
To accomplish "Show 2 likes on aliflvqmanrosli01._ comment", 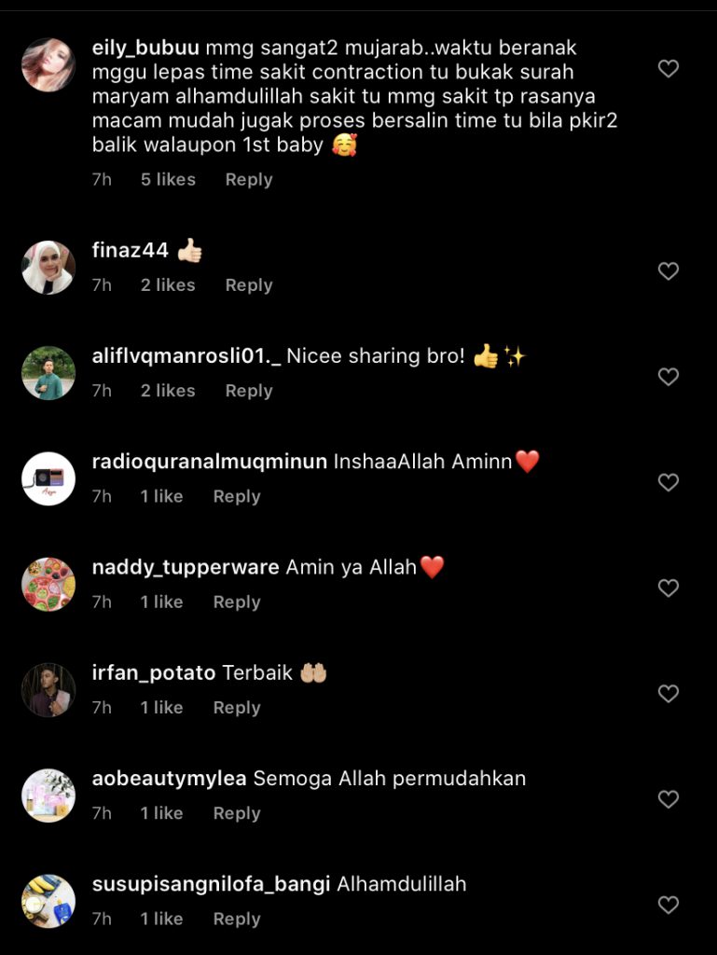I will (168, 391).
